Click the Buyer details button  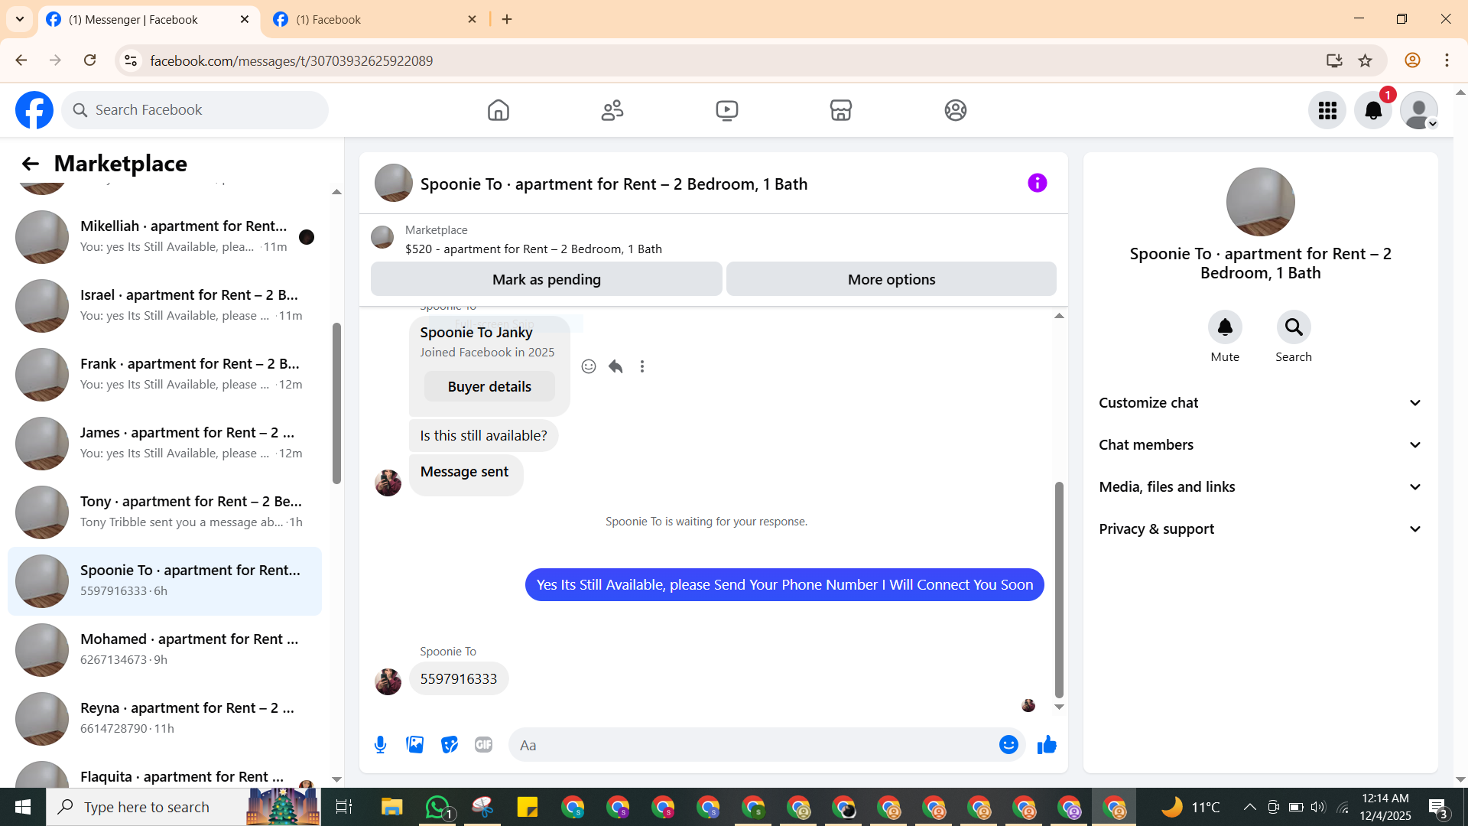[x=489, y=387]
